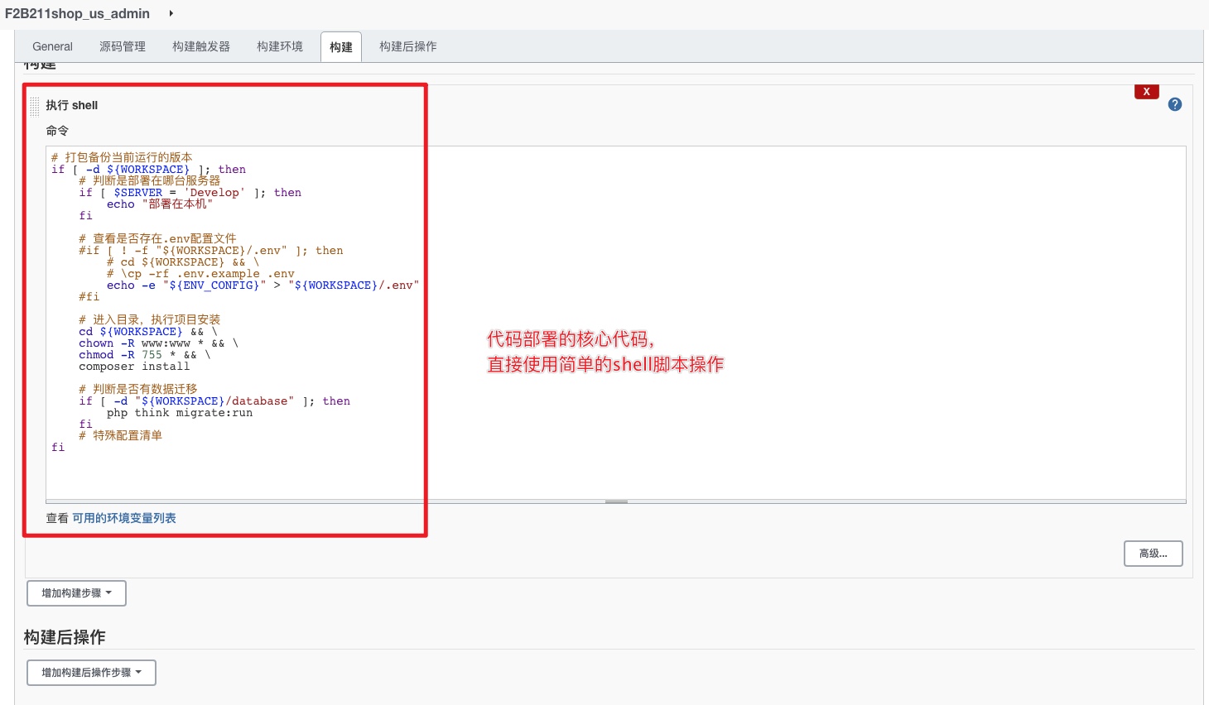1209x705 pixels.
Task: Switch to the 构建触发器 tab
Action: [x=201, y=46]
